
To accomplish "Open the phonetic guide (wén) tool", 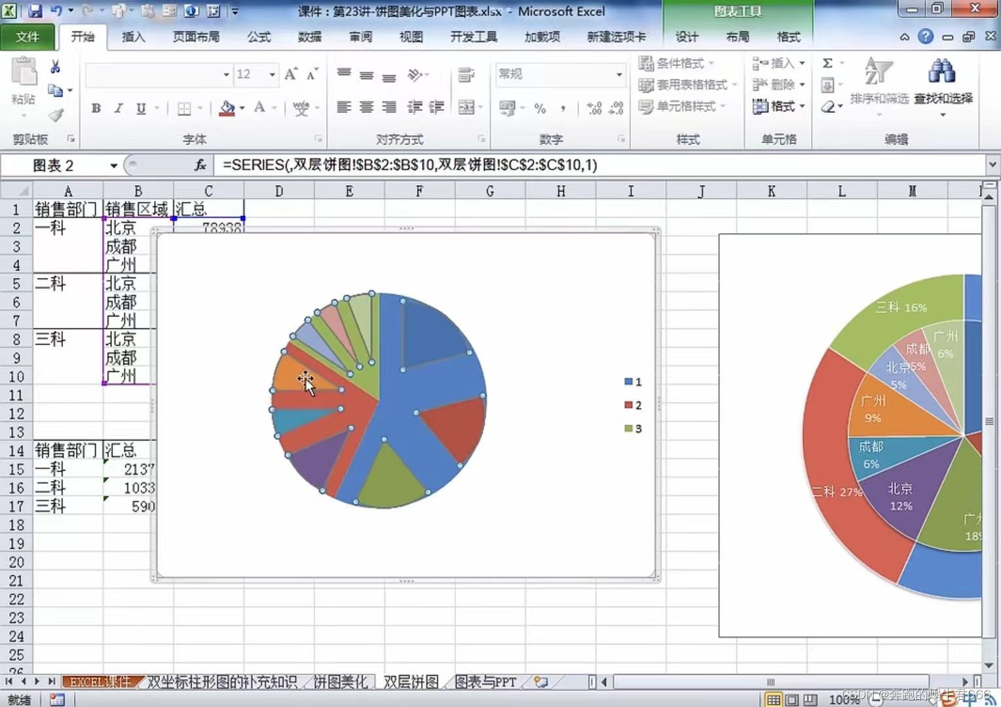I will point(301,108).
